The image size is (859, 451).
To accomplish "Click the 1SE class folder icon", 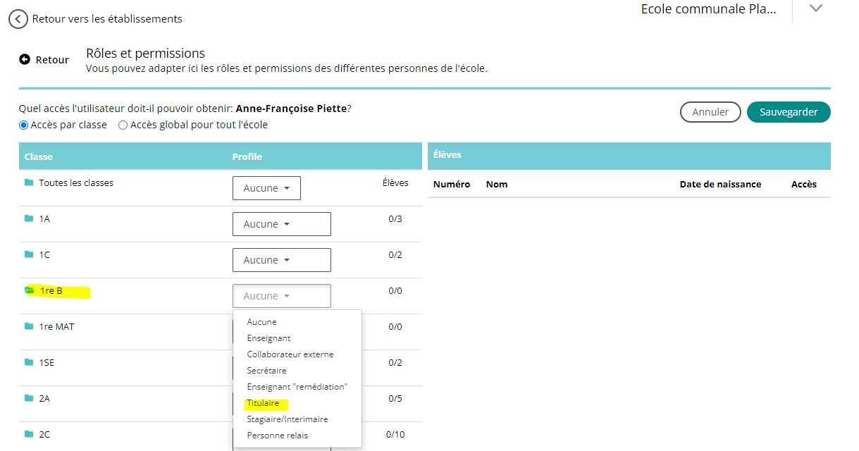I will (x=29, y=362).
